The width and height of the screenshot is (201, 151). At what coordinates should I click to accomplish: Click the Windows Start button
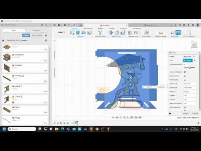pos(4,129)
